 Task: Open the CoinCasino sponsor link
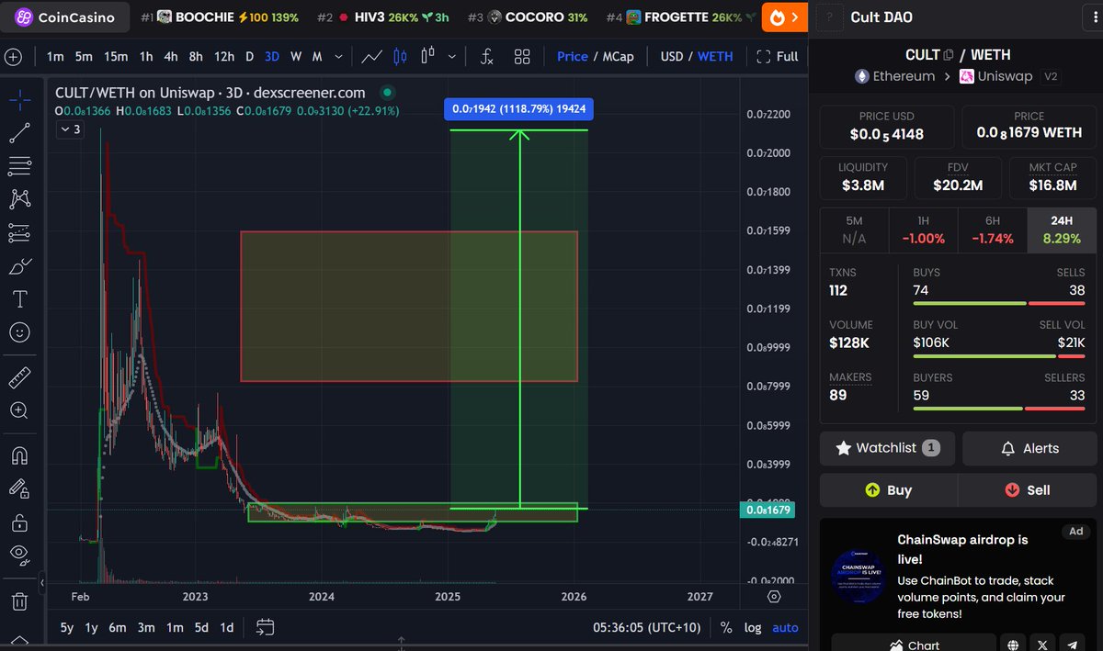(64, 17)
